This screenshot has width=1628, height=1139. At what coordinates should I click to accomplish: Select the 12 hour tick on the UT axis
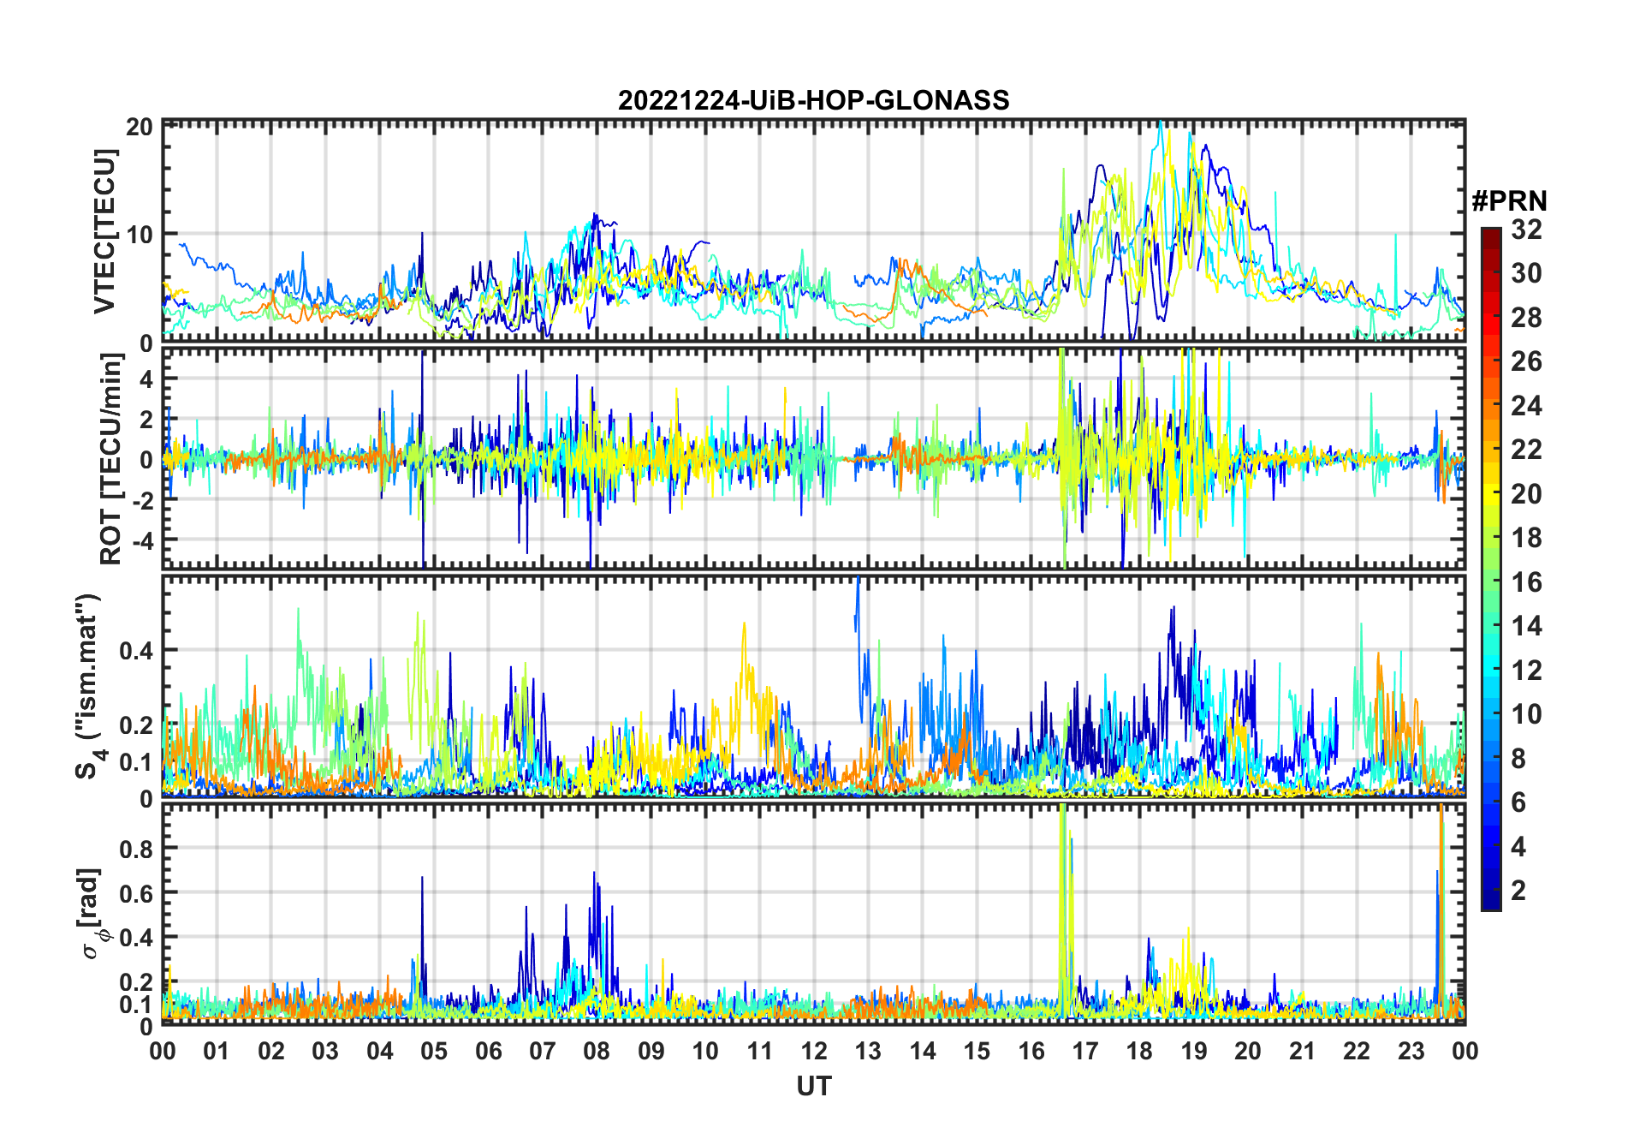[x=814, y=1051]
